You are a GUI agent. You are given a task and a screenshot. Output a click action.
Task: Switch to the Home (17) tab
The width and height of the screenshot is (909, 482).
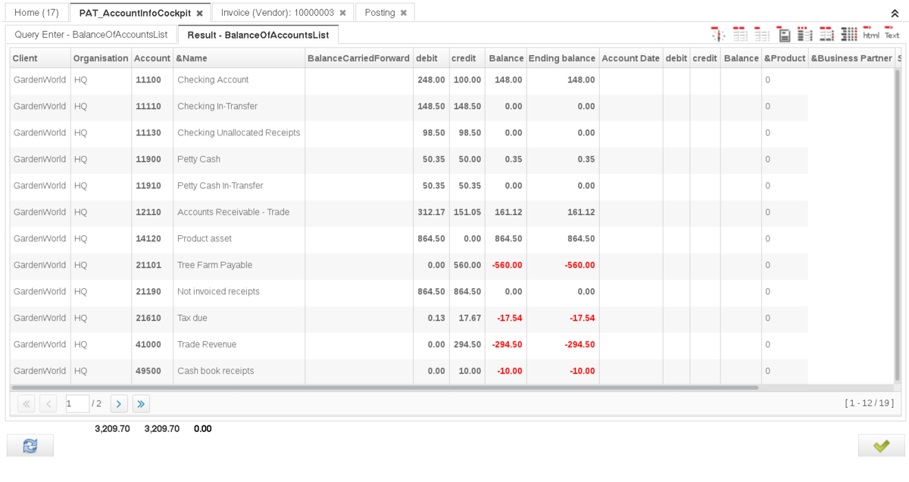point(36,13)
